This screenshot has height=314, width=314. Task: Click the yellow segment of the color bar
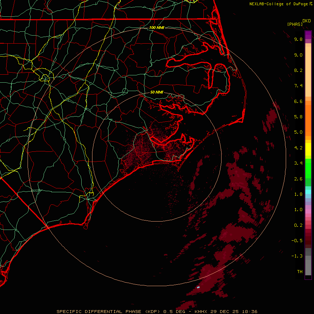(x=308, y=149)
